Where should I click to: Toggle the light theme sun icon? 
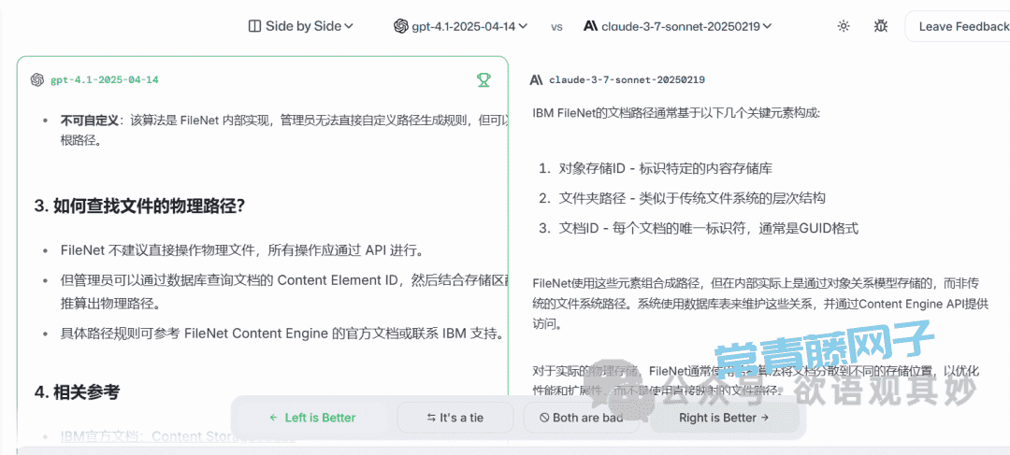point(844,26)
